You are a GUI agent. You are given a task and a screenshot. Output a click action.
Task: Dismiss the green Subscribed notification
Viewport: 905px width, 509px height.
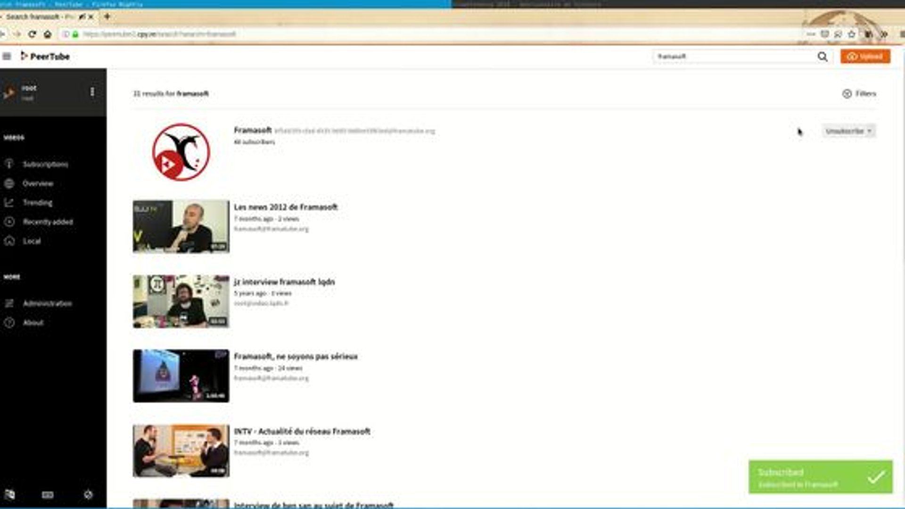[x=821, y=477]
